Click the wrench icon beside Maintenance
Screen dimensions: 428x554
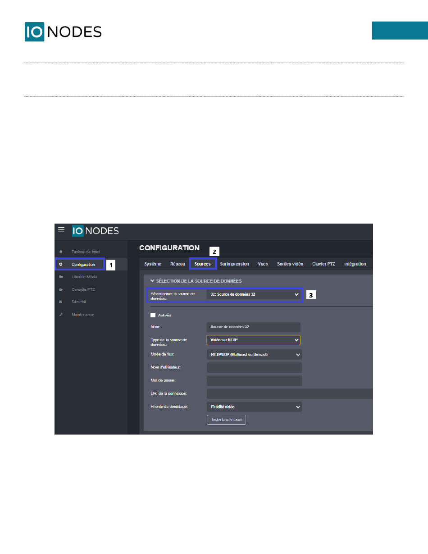click(x=60, y=314)
